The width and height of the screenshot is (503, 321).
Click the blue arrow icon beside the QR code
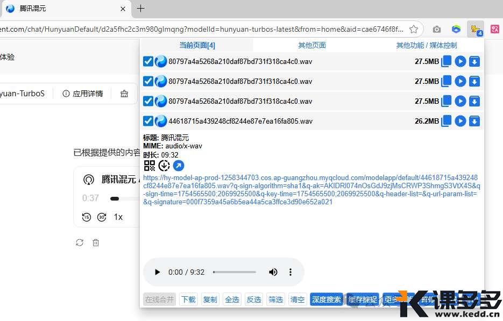tap(179, 166)
